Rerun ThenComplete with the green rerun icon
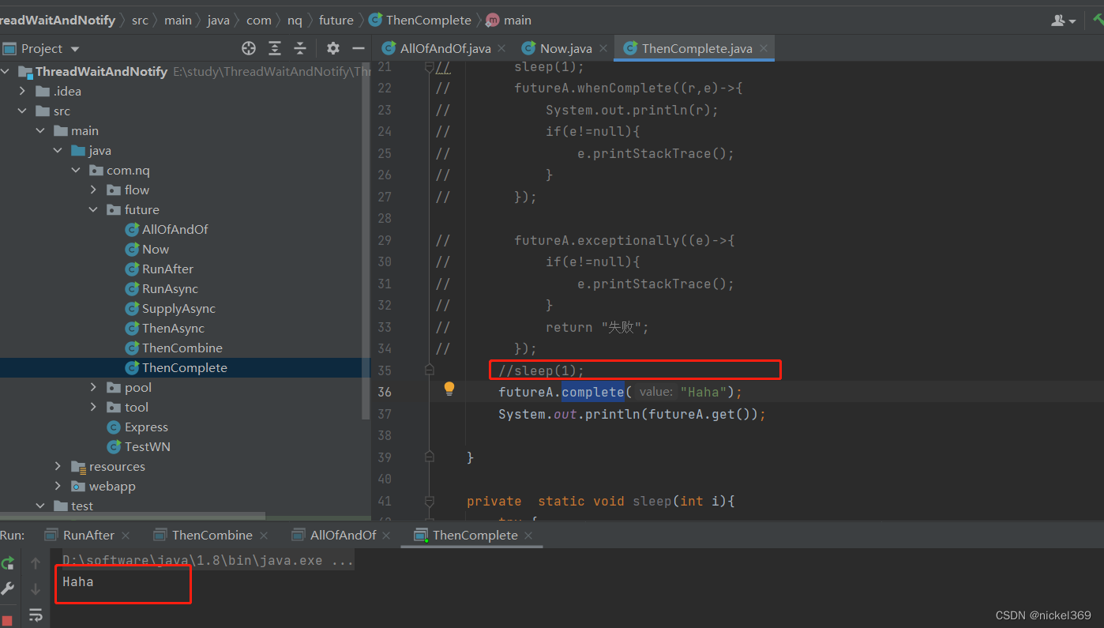 (x=8, y=563)
